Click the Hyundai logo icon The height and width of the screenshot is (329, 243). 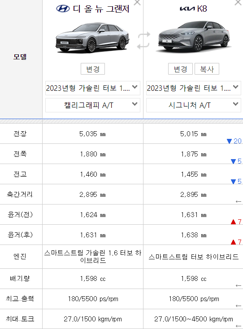tap(63, 9)
